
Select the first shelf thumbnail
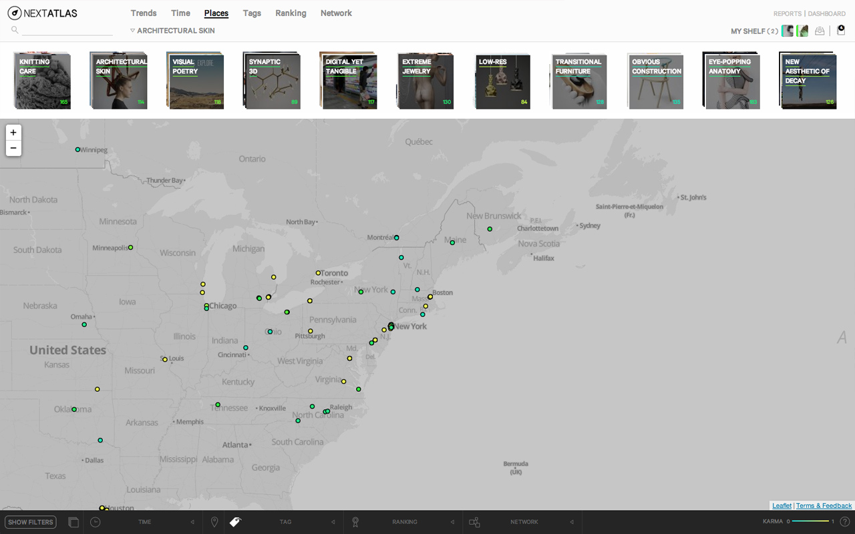pyautogui.click(x=788, y=31)
